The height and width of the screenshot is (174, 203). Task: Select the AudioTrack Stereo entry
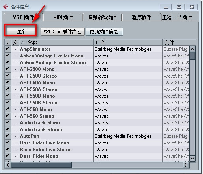(41, 130)
